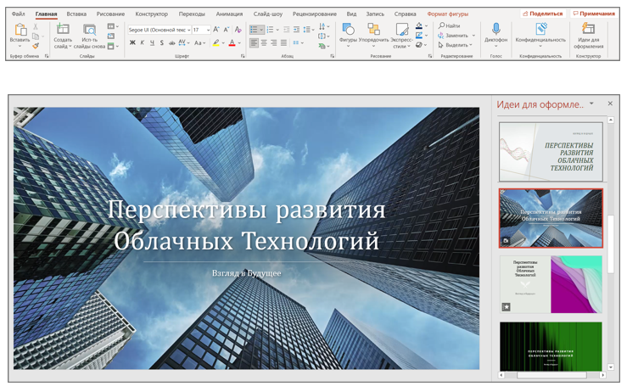627x392 pixels.
Task: Open the design ideas pane options arrow
Action: coord(591,104)
